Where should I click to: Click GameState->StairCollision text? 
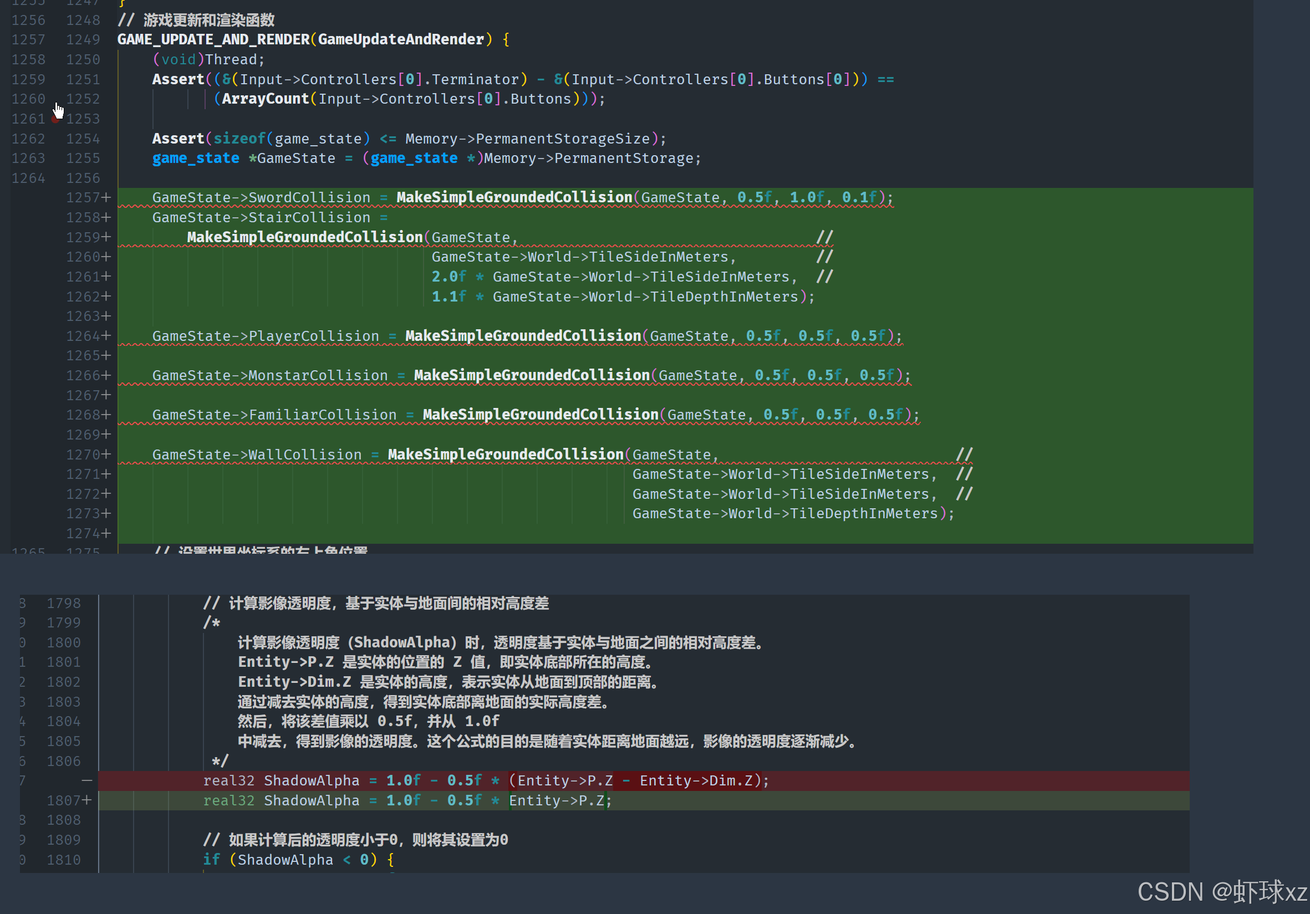[x=261, y=217]
